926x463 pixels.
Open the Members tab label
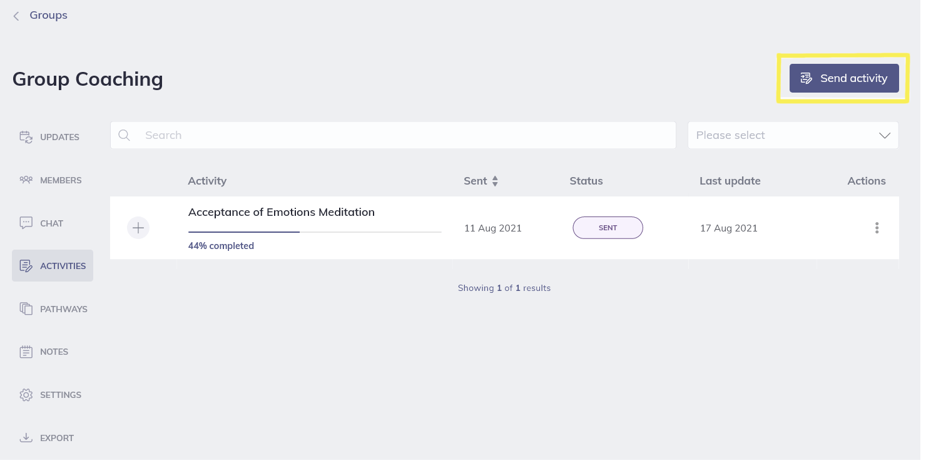click(x=61, y=180)
